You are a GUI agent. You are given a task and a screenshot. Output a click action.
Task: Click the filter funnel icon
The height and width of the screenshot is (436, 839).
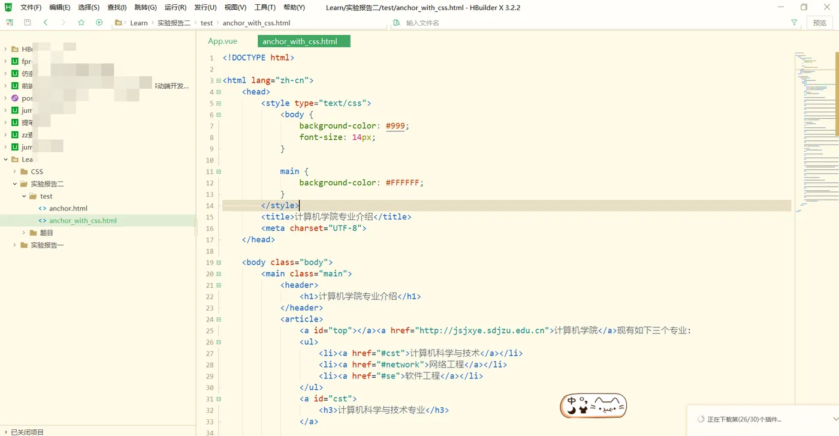point(794,23)
